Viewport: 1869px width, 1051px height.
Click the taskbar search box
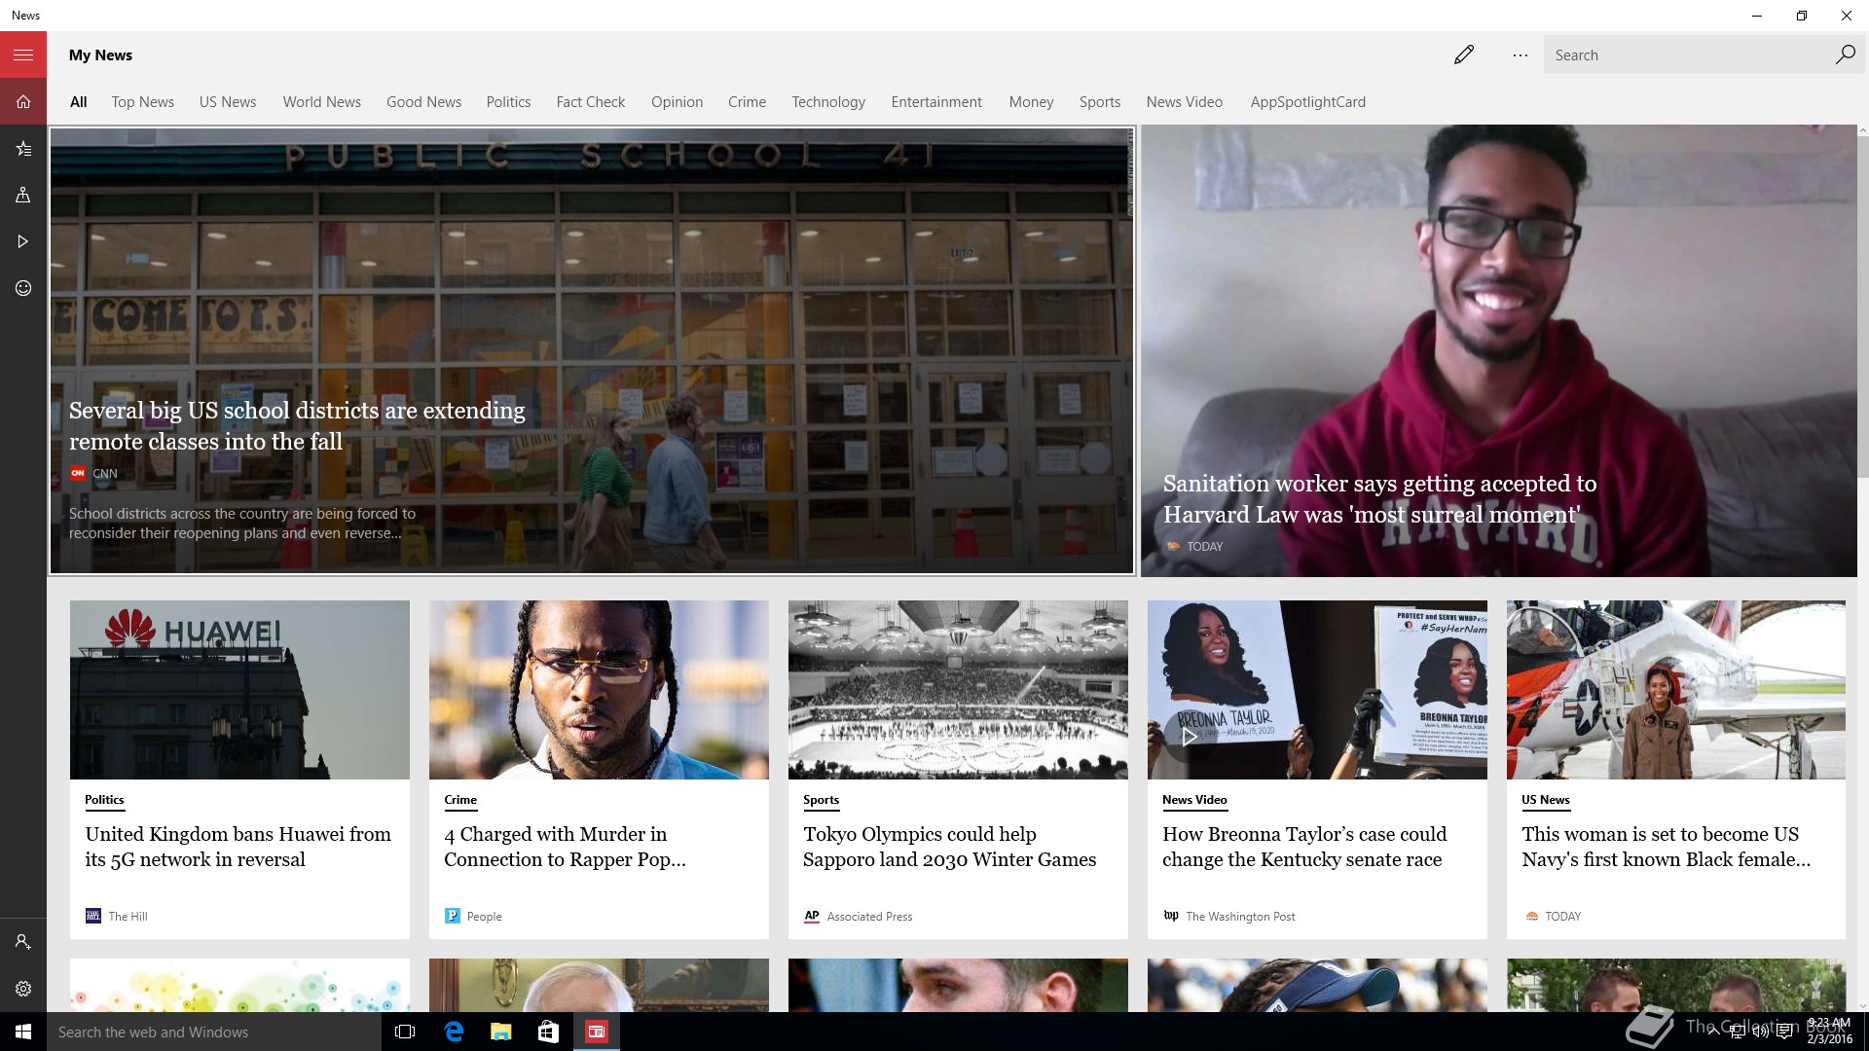point(214,1032)
